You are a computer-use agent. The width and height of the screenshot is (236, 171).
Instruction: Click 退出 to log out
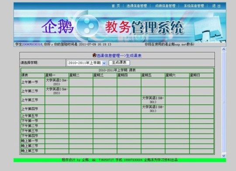coord(216,6)
